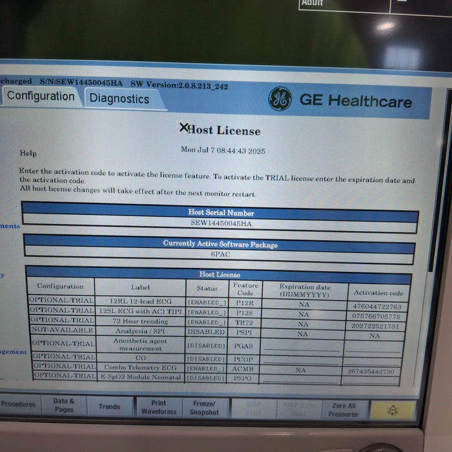The height and width of the screenshot is (452, 452).
Task: Select activation code 267435442730
Action: pyautogui.click(x=371, y=371)
